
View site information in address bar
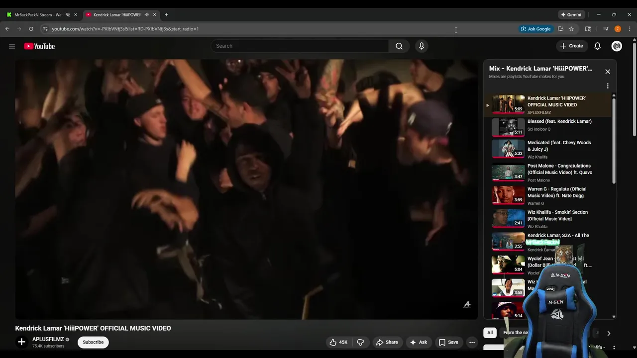(45, 29)
